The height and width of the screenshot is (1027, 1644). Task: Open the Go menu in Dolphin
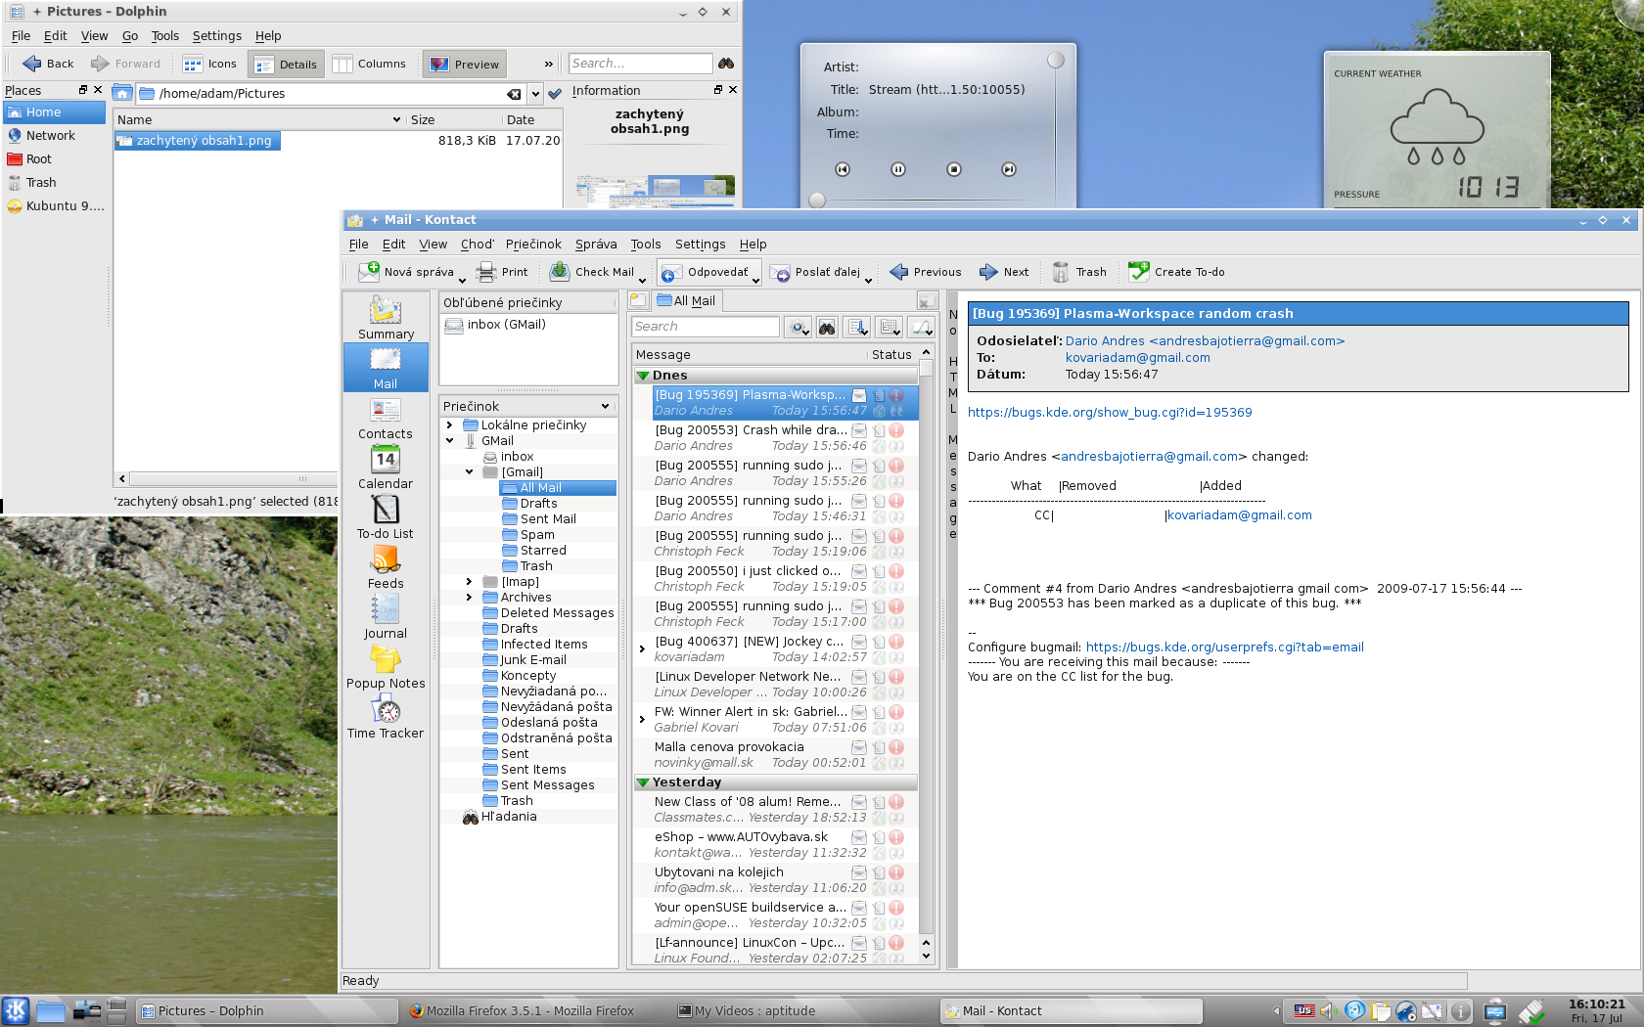[x=130, y=36]
